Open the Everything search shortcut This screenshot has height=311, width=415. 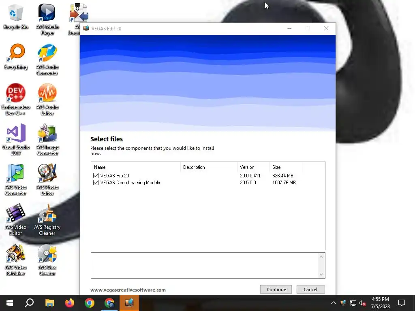[x=16, y=57]
